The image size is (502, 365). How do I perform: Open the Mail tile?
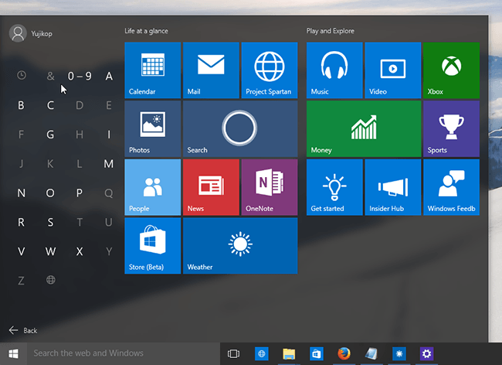(211, 70)
